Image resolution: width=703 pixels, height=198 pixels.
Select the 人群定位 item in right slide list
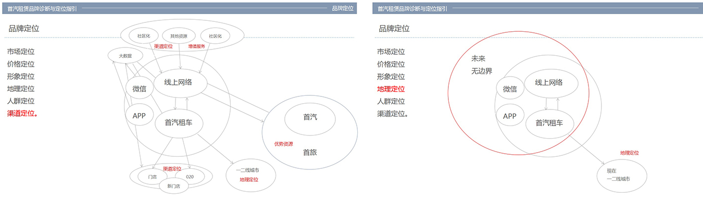[391, 102]
